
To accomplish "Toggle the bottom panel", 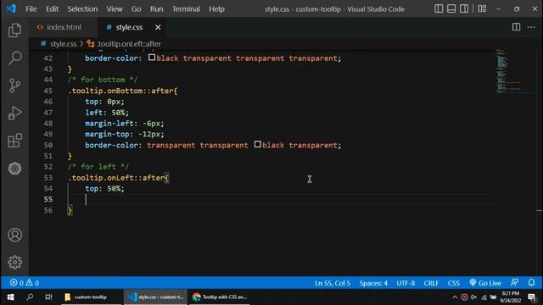I will pyautogui.click(x=451, y=8).
